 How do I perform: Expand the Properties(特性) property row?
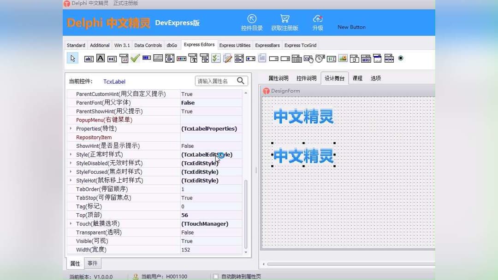tap(71, 128)
